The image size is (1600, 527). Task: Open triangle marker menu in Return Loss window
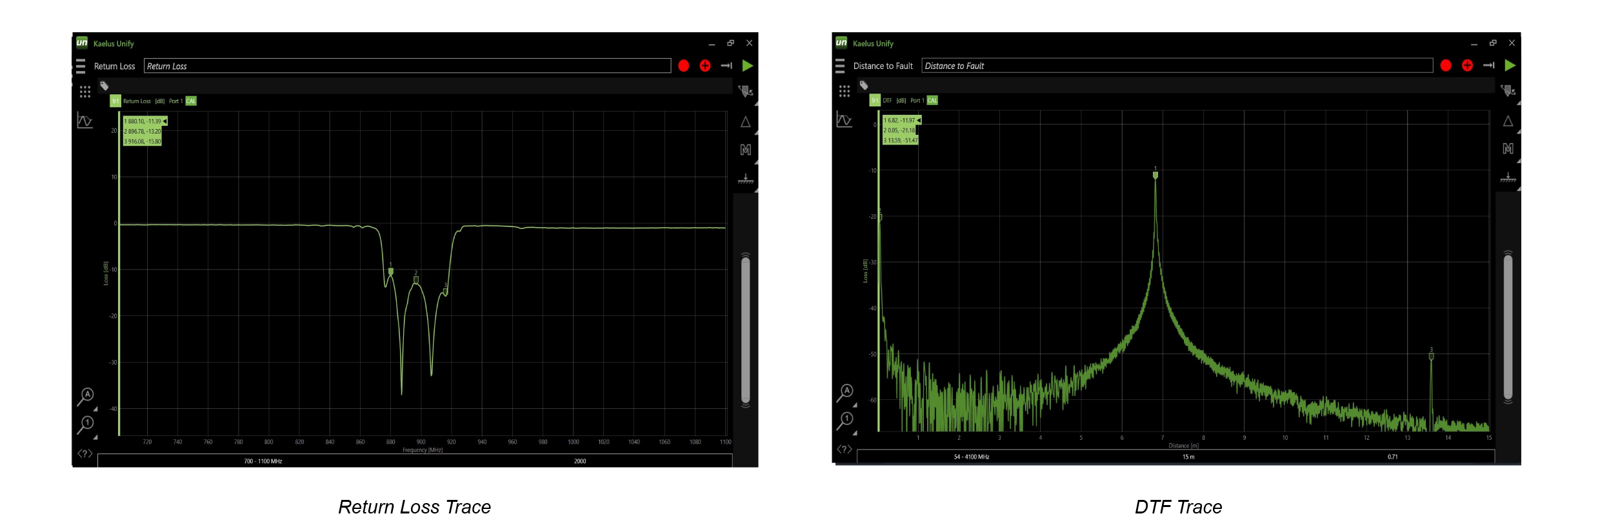coord(746,122)
